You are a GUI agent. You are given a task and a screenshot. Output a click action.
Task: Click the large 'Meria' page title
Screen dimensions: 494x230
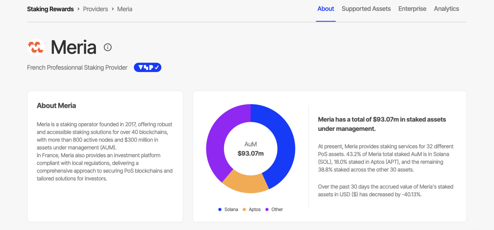[74, 47]
